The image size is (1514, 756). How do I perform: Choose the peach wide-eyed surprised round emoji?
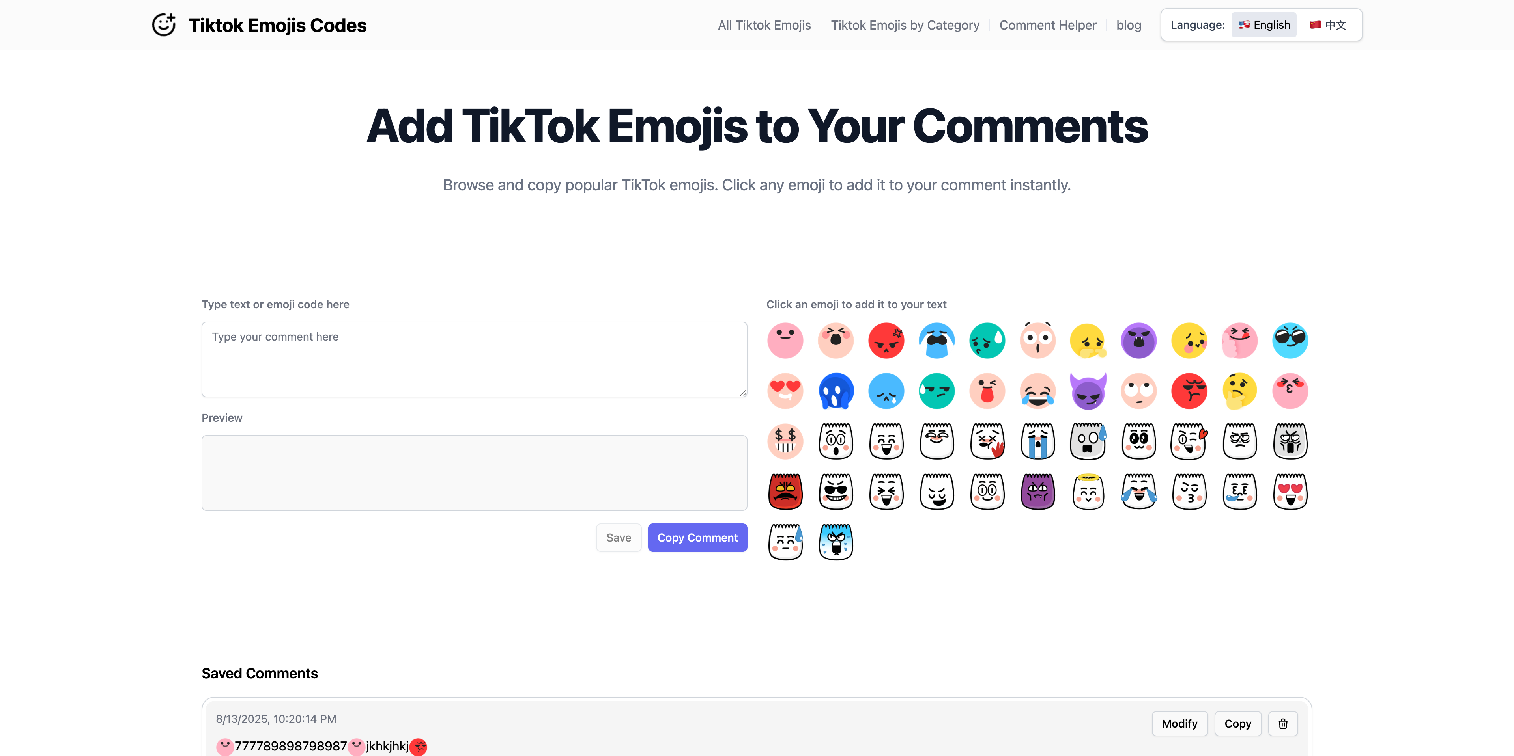pyautogui.click(x=1038, y=340)
